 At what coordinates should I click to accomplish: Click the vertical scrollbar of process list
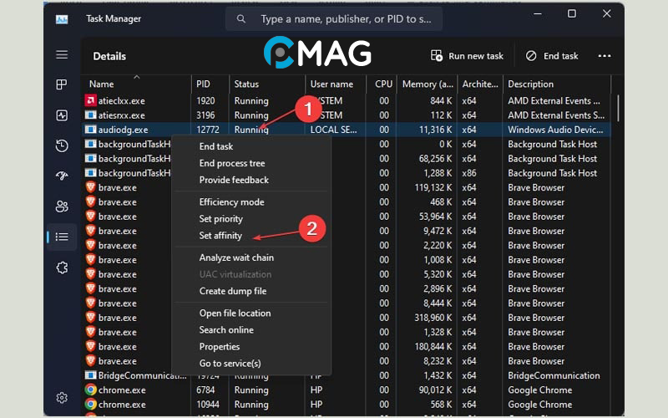[618, 109]
